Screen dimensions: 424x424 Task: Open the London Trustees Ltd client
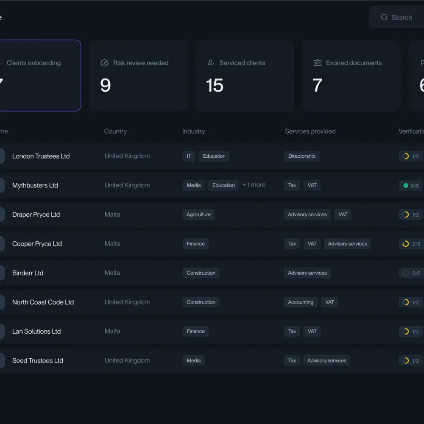pyautogui.click(x=41, y=156)
